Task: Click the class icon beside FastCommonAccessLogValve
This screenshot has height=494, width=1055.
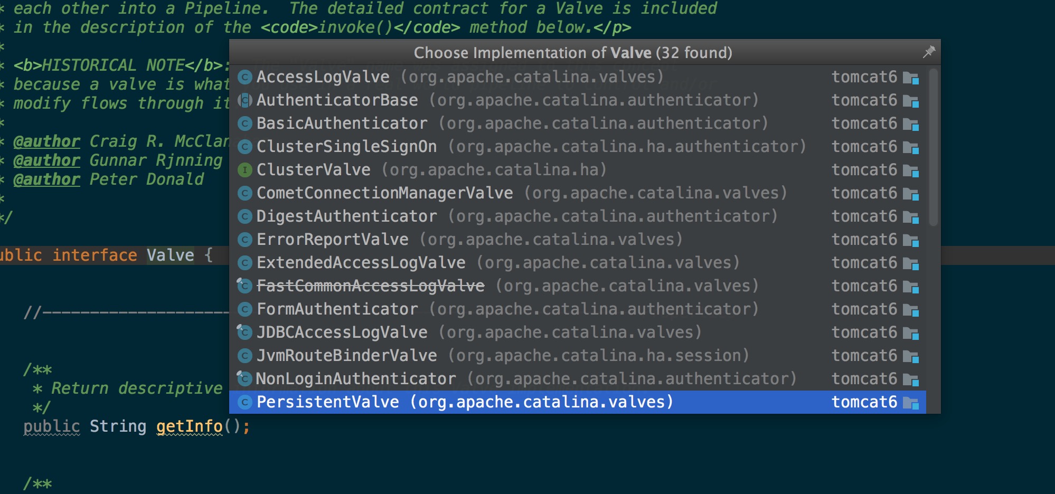Action: point(244,286)
